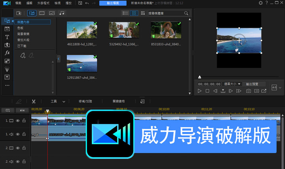Select 色板 in the library tree
The width and height of the screenshot is (285, 169).
coord(20,28)
